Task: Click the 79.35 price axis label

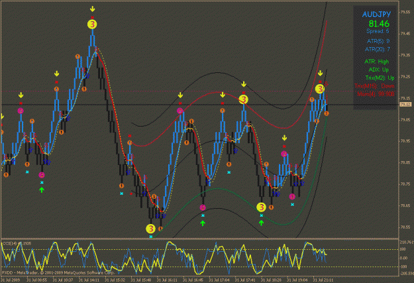Action: 405,55
